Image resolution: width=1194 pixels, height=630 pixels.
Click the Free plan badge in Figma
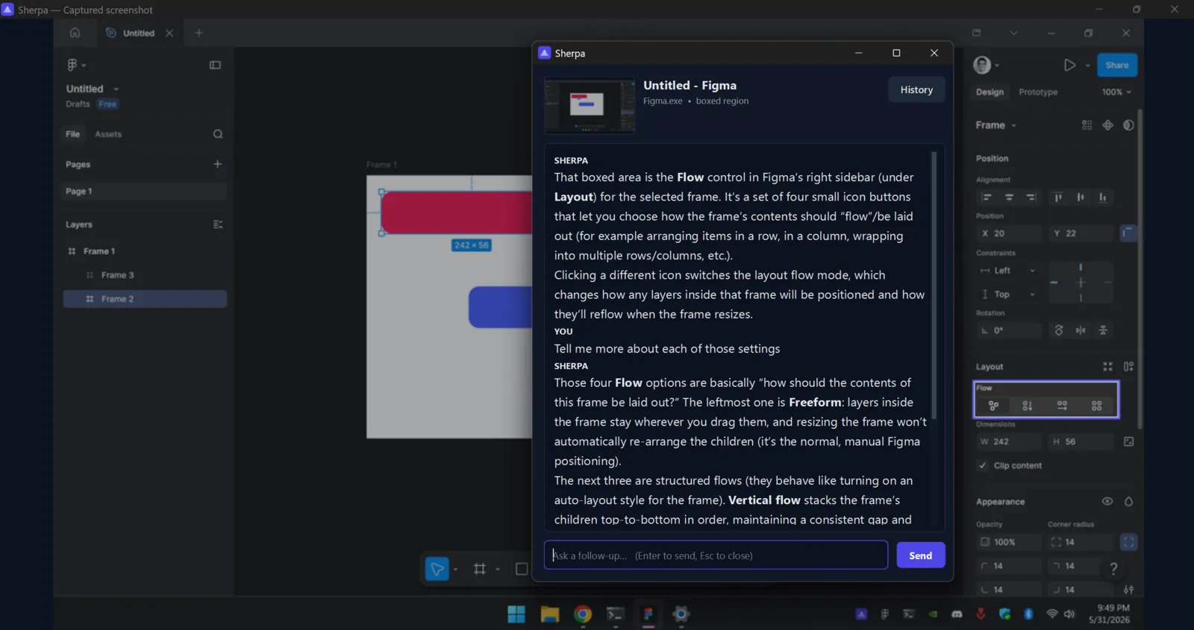(107, 104)
